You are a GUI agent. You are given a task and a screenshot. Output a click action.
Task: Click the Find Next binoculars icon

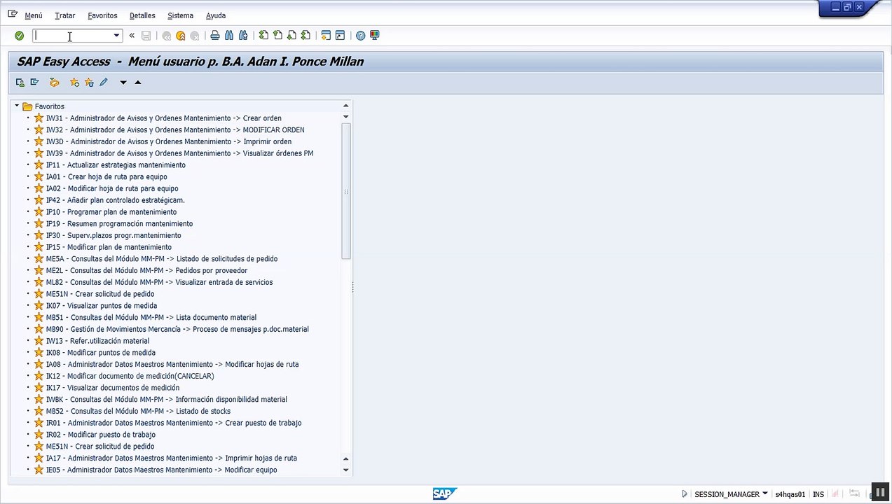point(243,36)
